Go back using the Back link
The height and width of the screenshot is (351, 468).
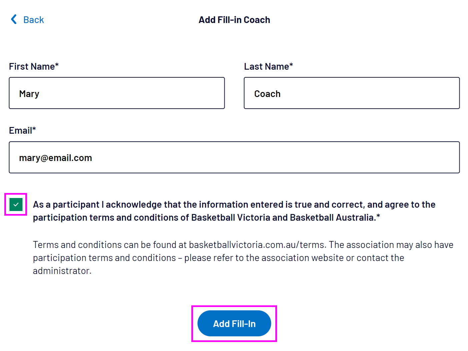pos(33,20)
